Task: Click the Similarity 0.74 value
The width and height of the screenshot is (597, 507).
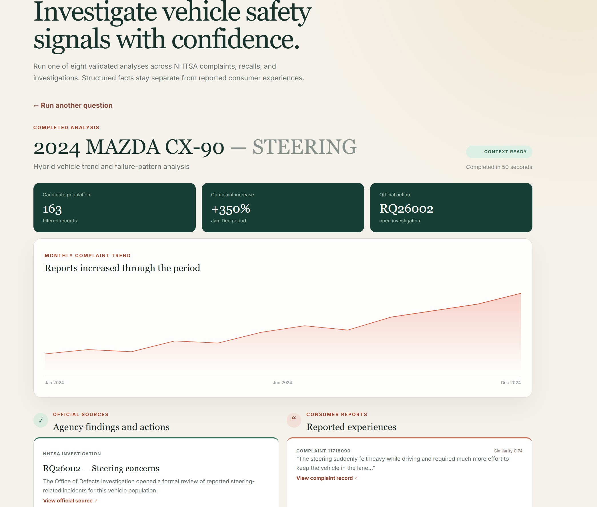Action: click(508, 451)
